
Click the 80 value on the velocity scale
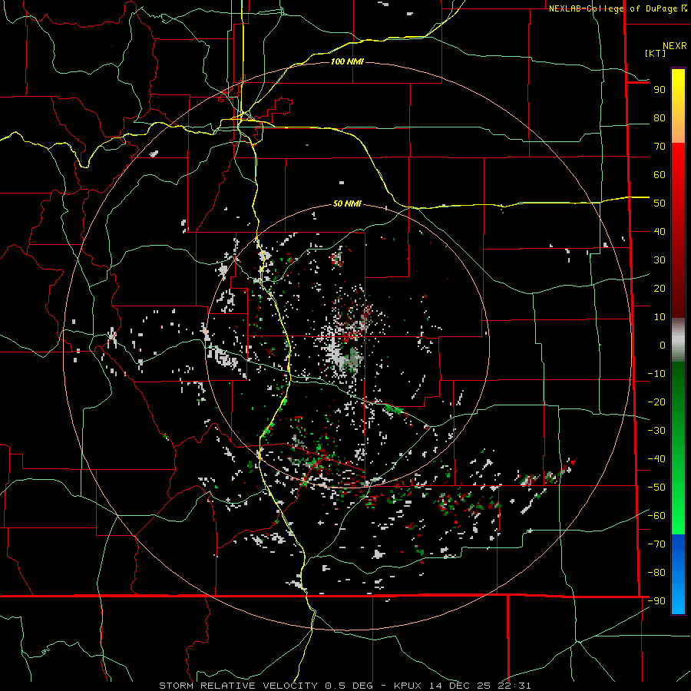660,118
